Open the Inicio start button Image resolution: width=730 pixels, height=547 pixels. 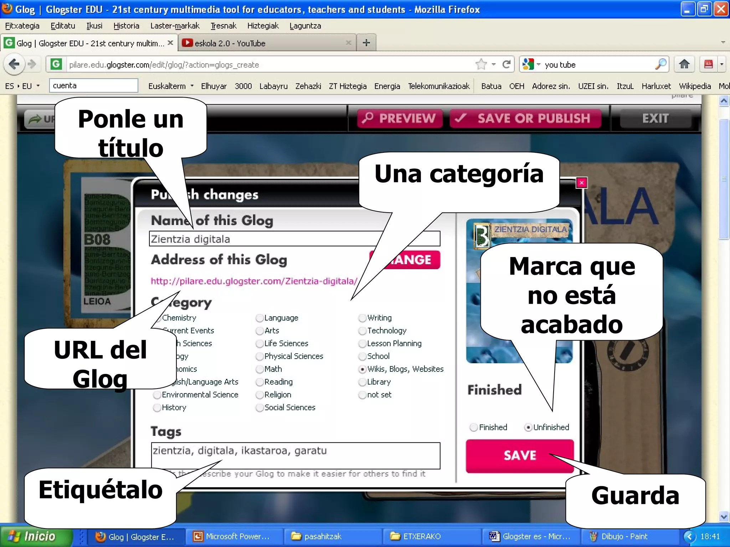(x=36, y=536)
